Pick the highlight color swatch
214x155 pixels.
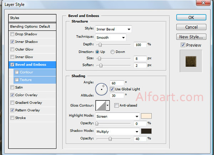(147, 116)
